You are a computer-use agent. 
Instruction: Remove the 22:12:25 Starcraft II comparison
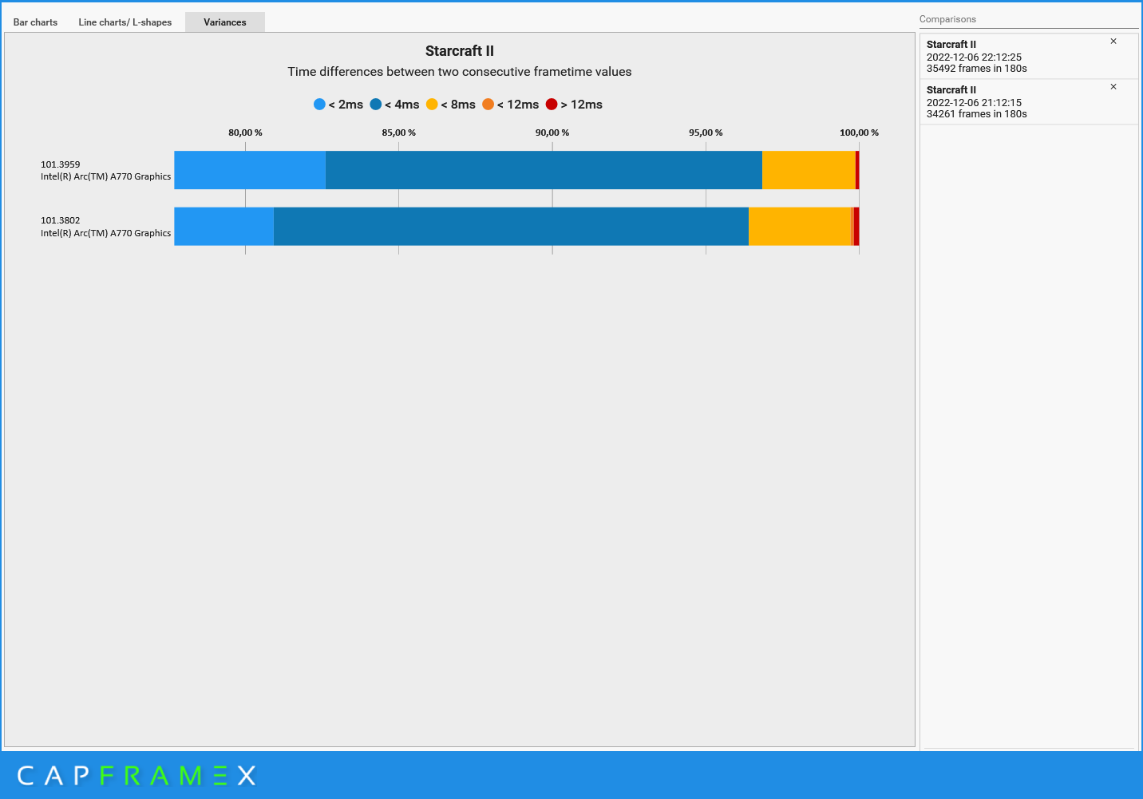1113,42
